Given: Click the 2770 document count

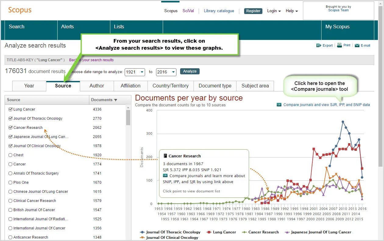Looking at the screenshot, I should (97, 119).
